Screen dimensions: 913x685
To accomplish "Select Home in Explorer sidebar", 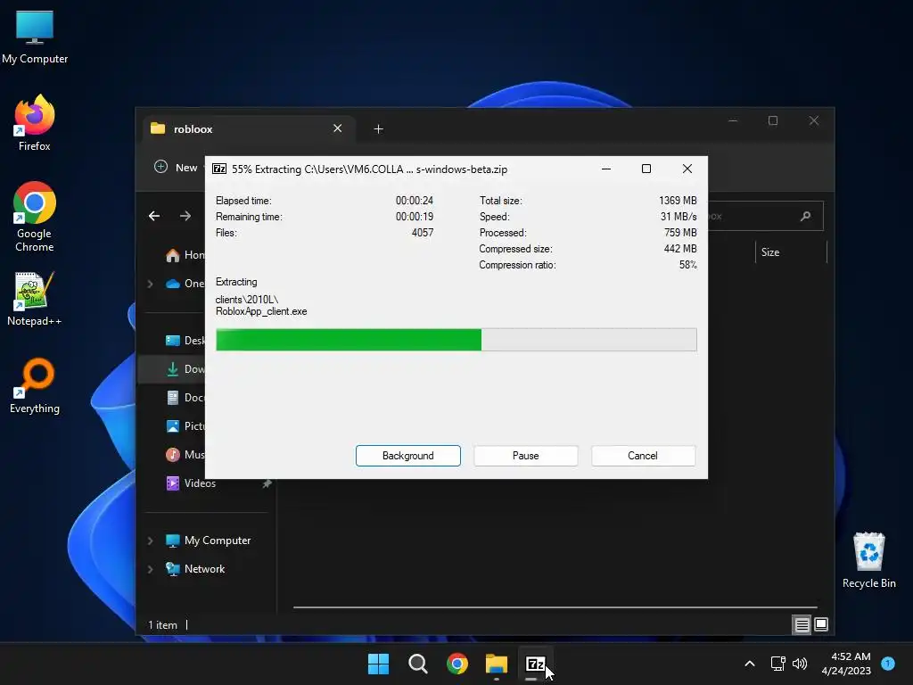I will [185, 255].
